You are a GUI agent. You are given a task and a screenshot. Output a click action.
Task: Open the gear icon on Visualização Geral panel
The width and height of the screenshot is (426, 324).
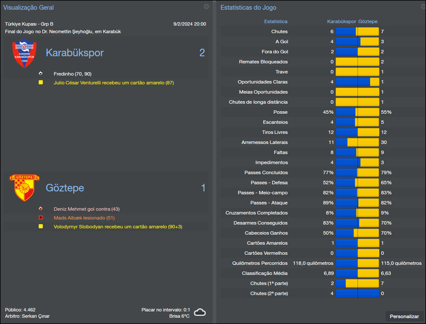click(207, 7)
